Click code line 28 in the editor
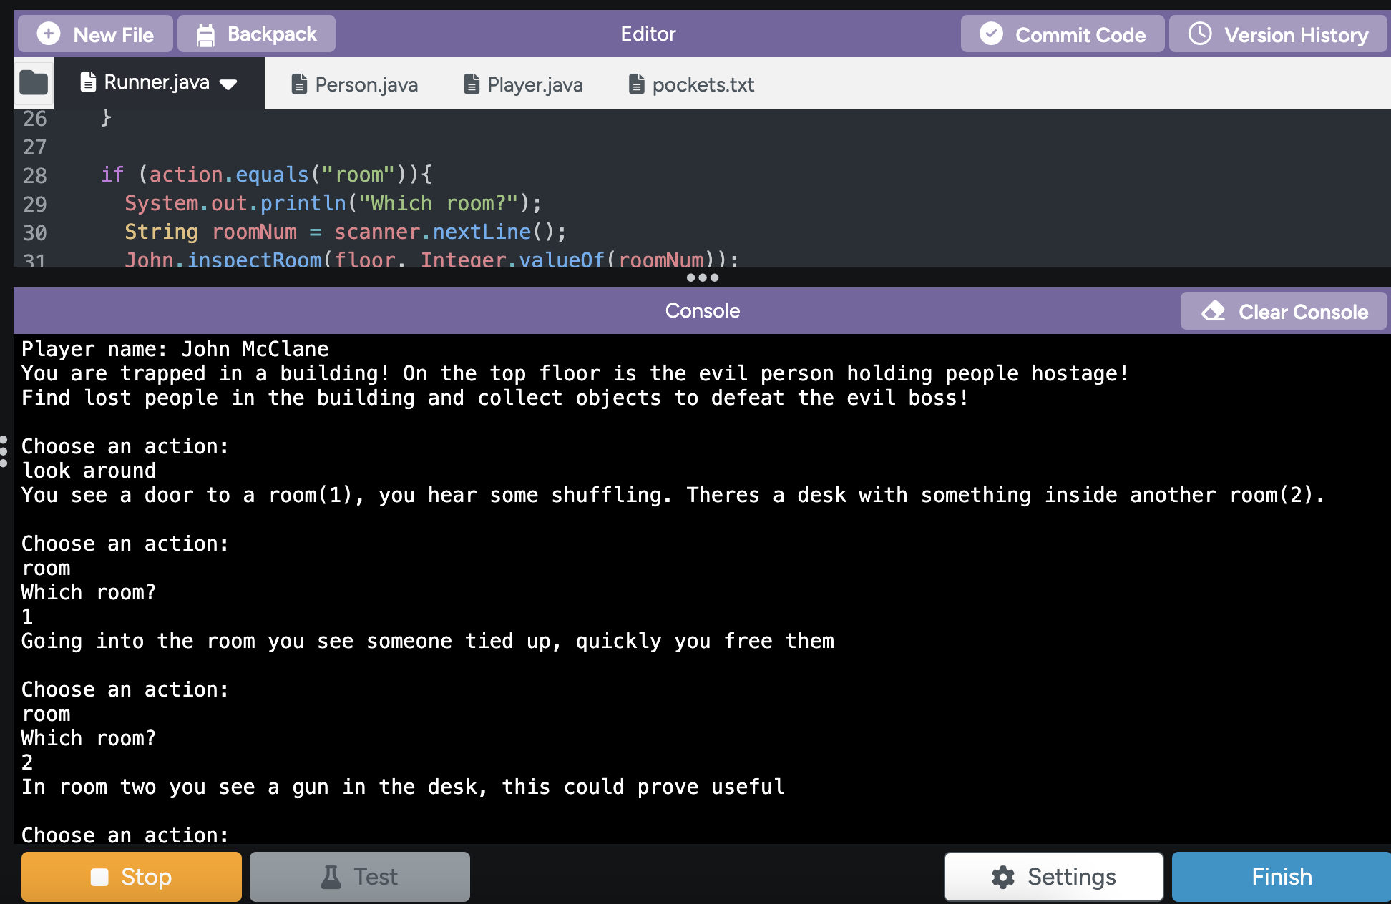The image size is (1391, 904). (x=266, y=175)
